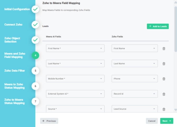Screen dimensions: 177x127
Task: Click the scrollbar up arrow
Action: [x=175, y=2]
